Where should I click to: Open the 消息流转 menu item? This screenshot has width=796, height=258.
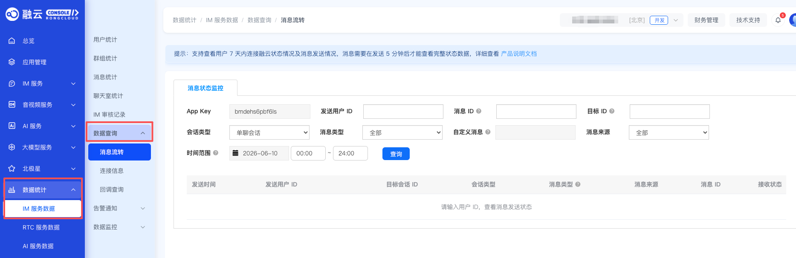(119, 152)
